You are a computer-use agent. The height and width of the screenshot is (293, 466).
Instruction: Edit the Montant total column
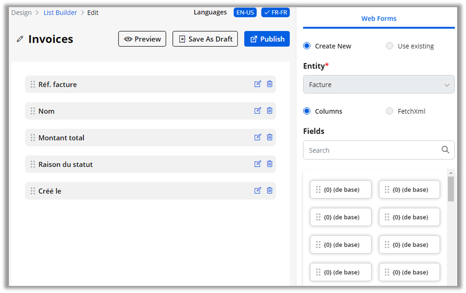[258, 137]
